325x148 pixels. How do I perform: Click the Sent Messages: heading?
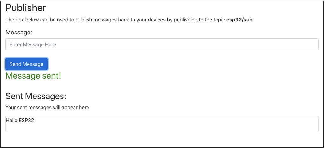[36, 96]
